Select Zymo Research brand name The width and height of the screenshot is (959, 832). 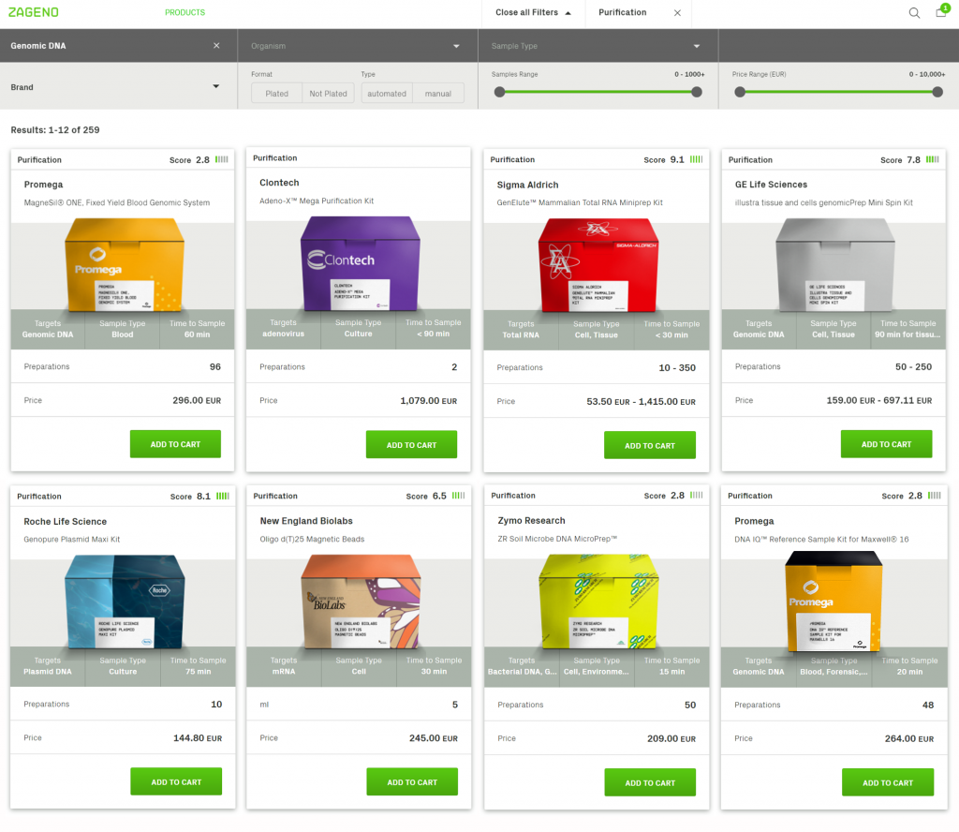pos(531,521)
